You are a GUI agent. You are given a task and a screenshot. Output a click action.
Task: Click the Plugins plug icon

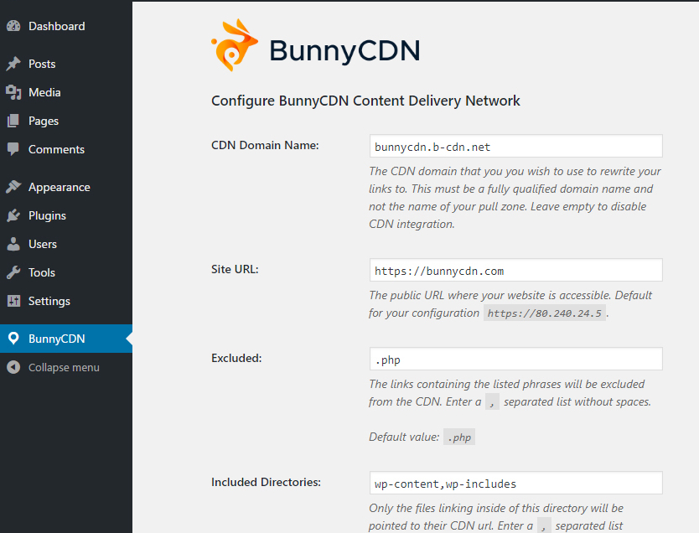point(13,215)
